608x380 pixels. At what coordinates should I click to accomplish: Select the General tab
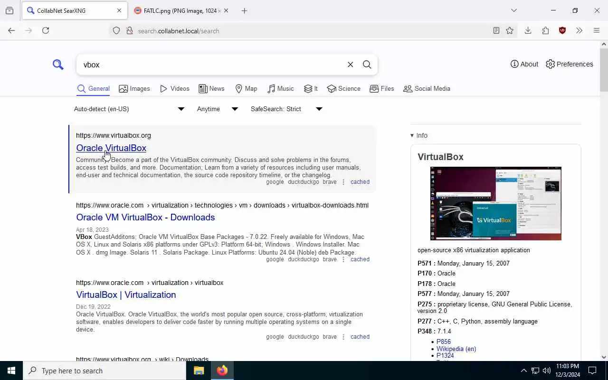pos(93,89)
